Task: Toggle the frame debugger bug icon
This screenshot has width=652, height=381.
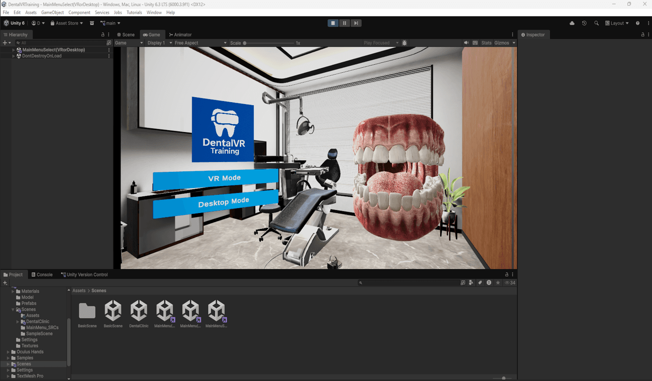Action: 404,43
